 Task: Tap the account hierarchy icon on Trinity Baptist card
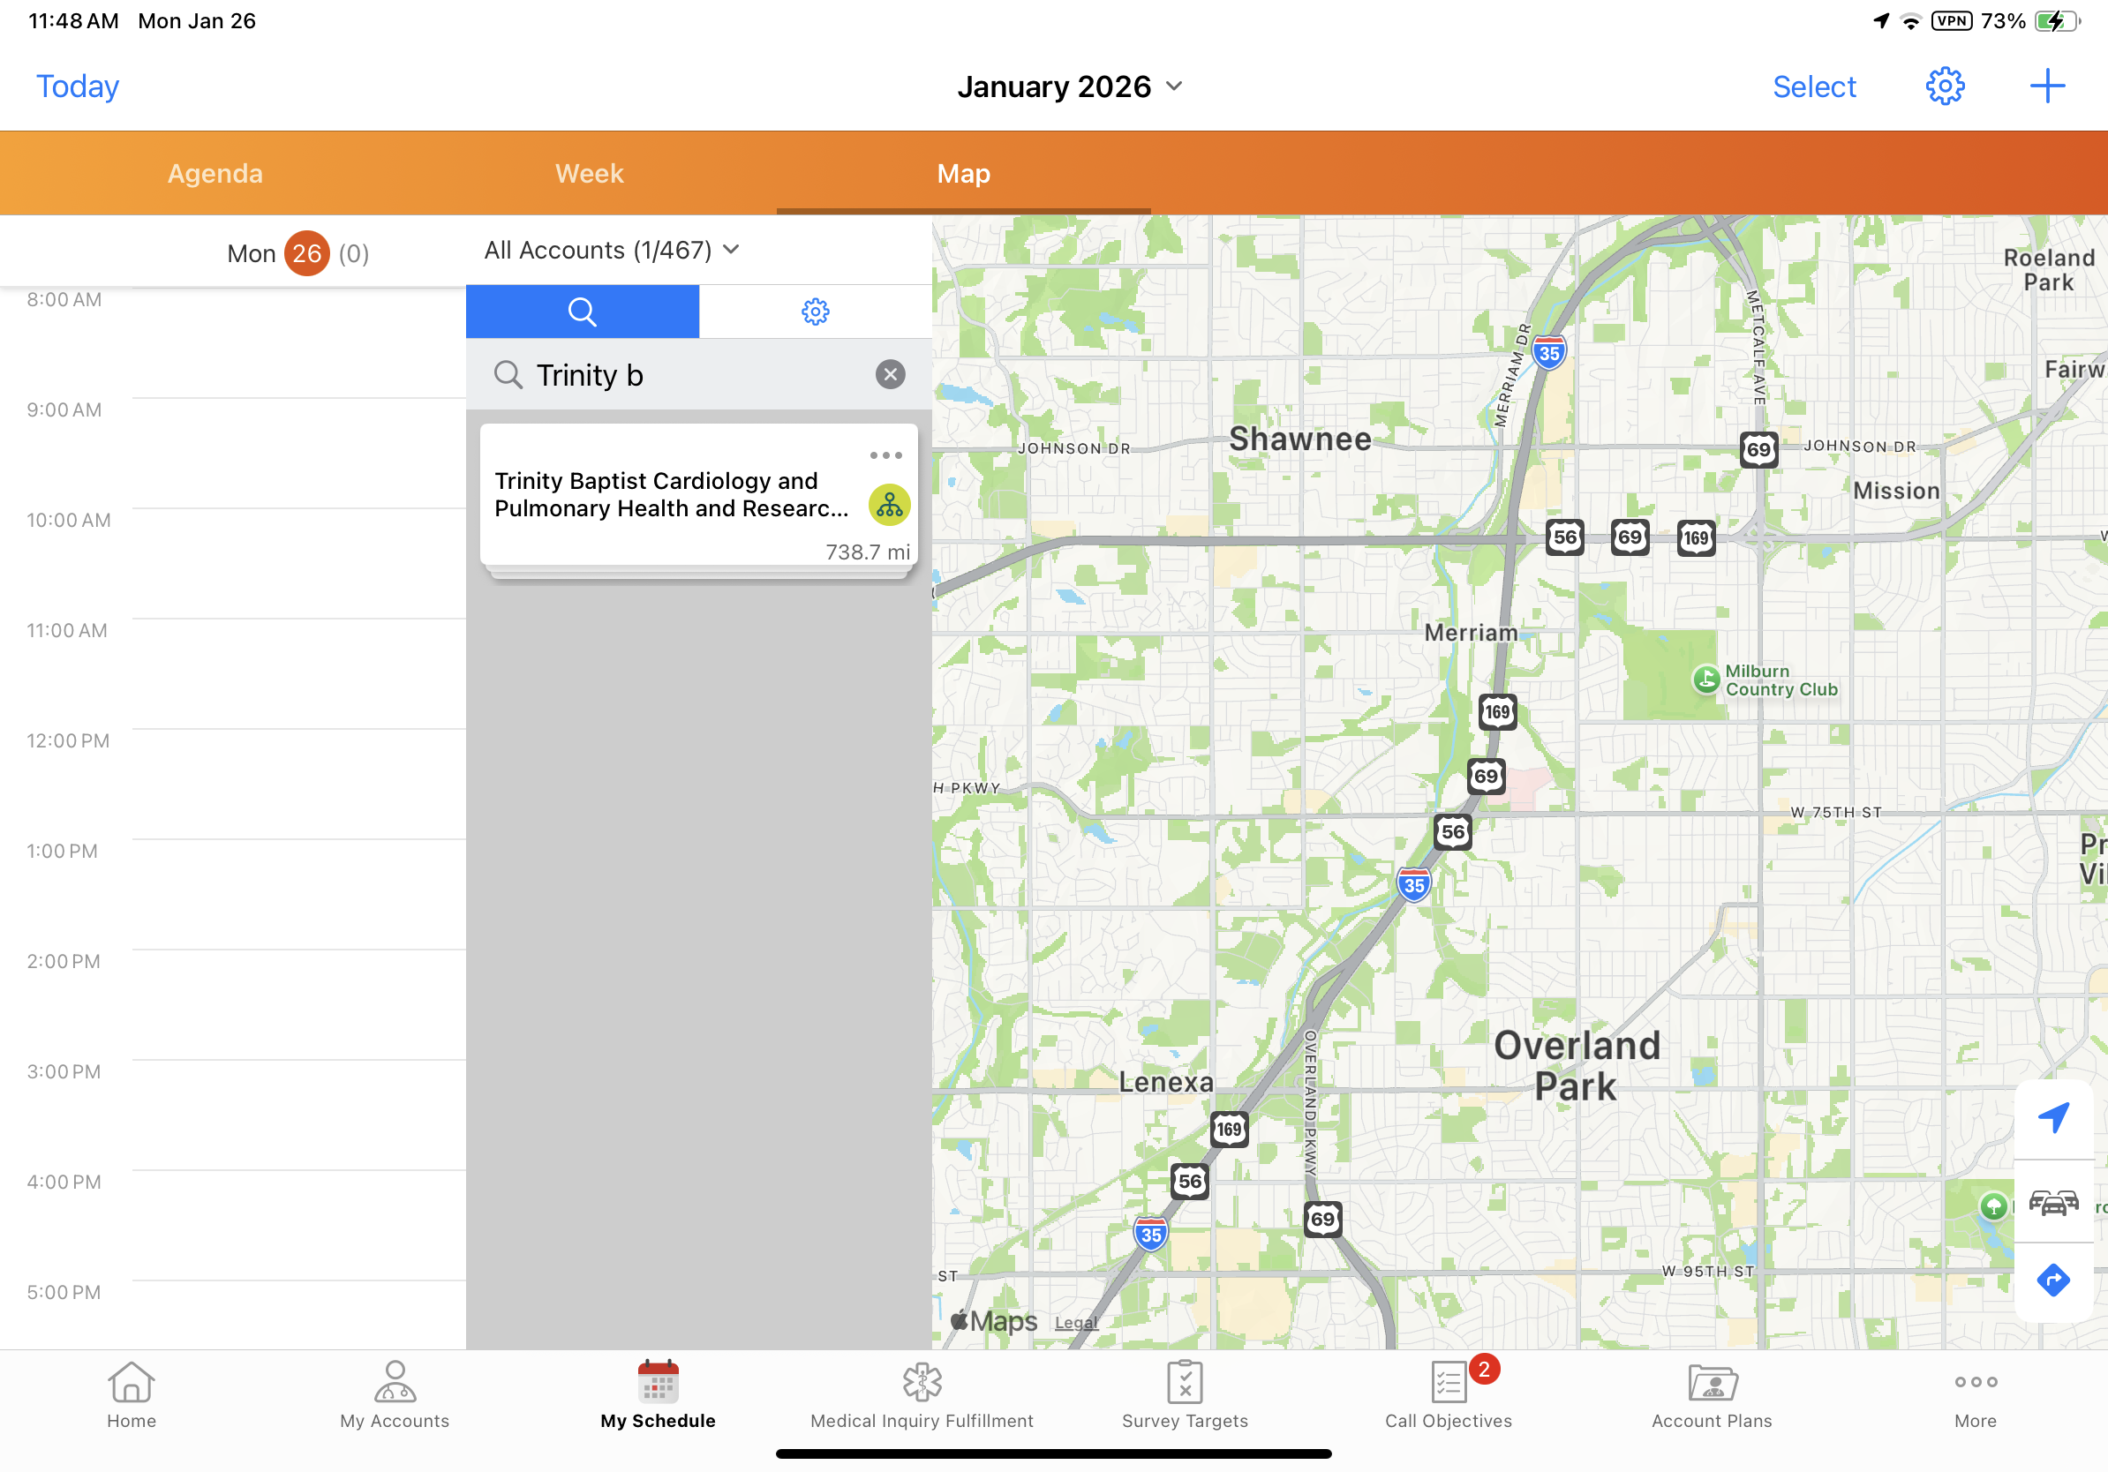coord(889,505)
